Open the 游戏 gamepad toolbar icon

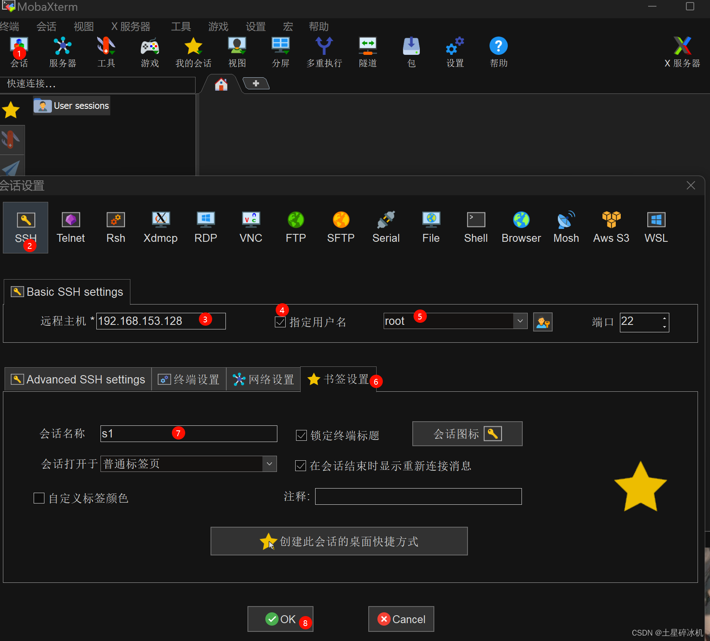point(150,52)
